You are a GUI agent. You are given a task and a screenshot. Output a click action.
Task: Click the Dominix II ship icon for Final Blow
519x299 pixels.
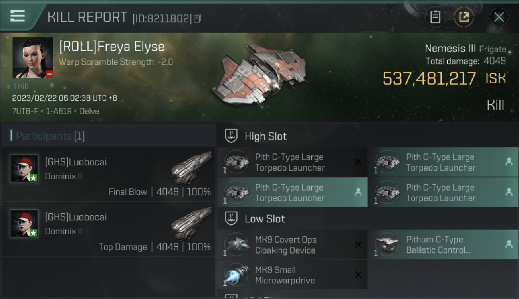tap(192, 168)
